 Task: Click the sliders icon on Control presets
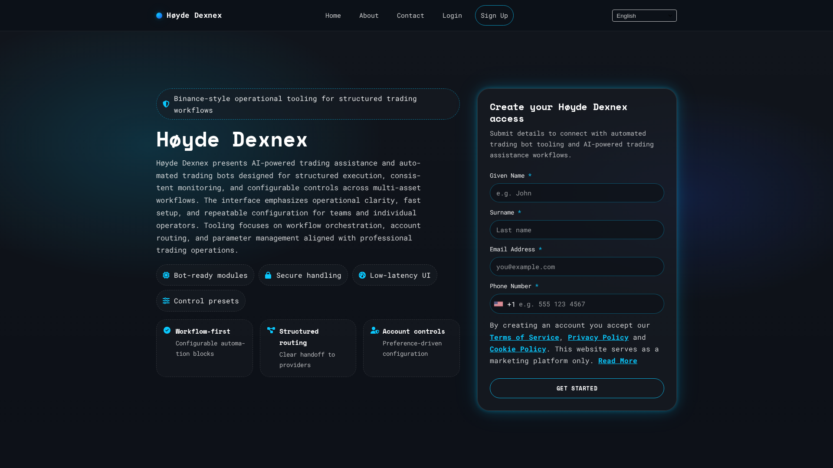(166, 301)
